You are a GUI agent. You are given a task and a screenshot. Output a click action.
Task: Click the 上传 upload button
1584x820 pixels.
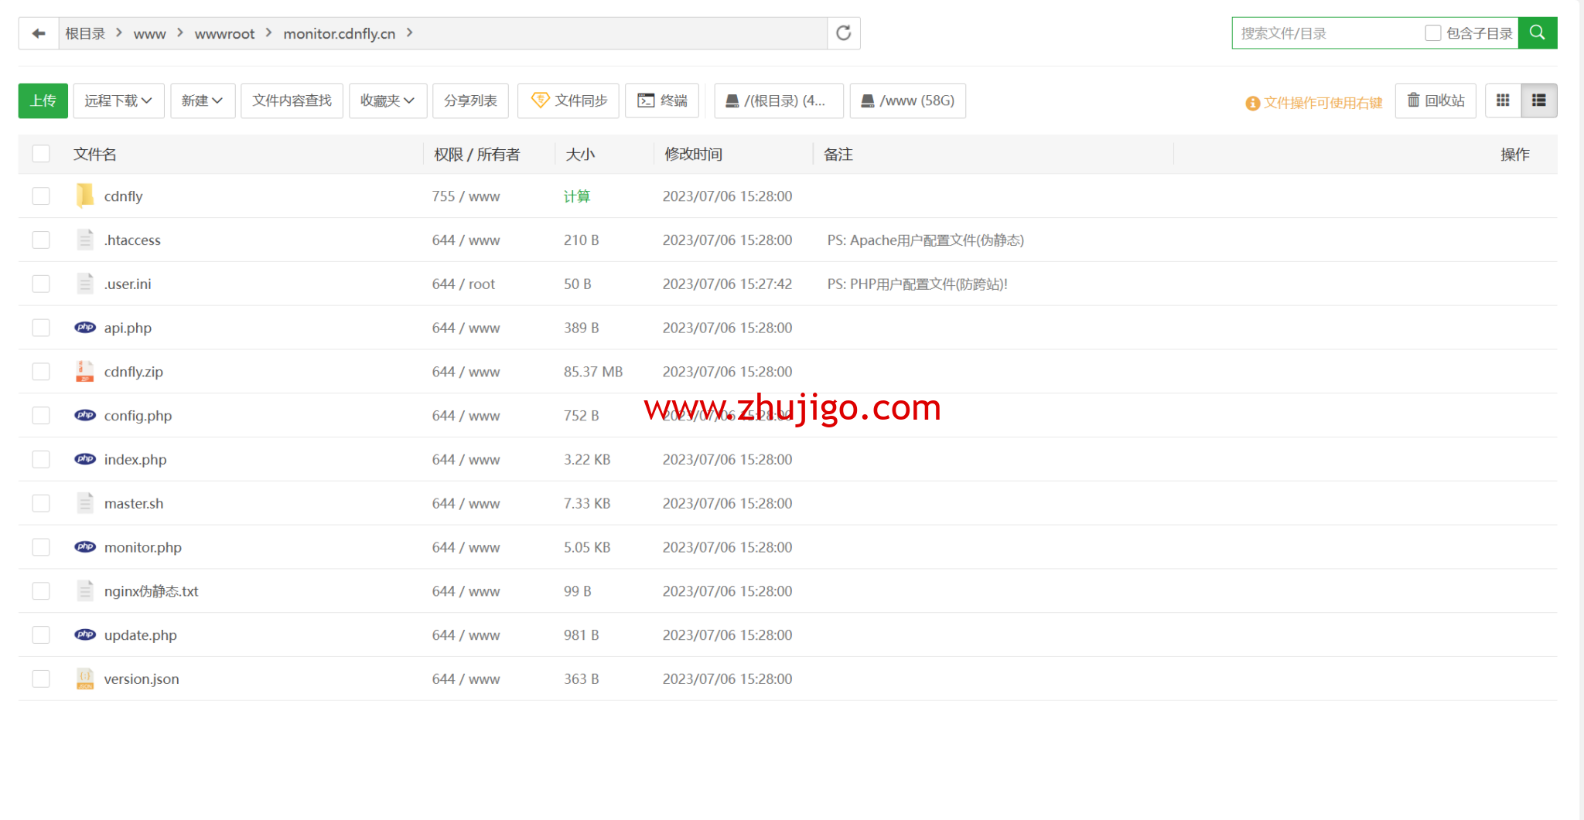(43, 100)
